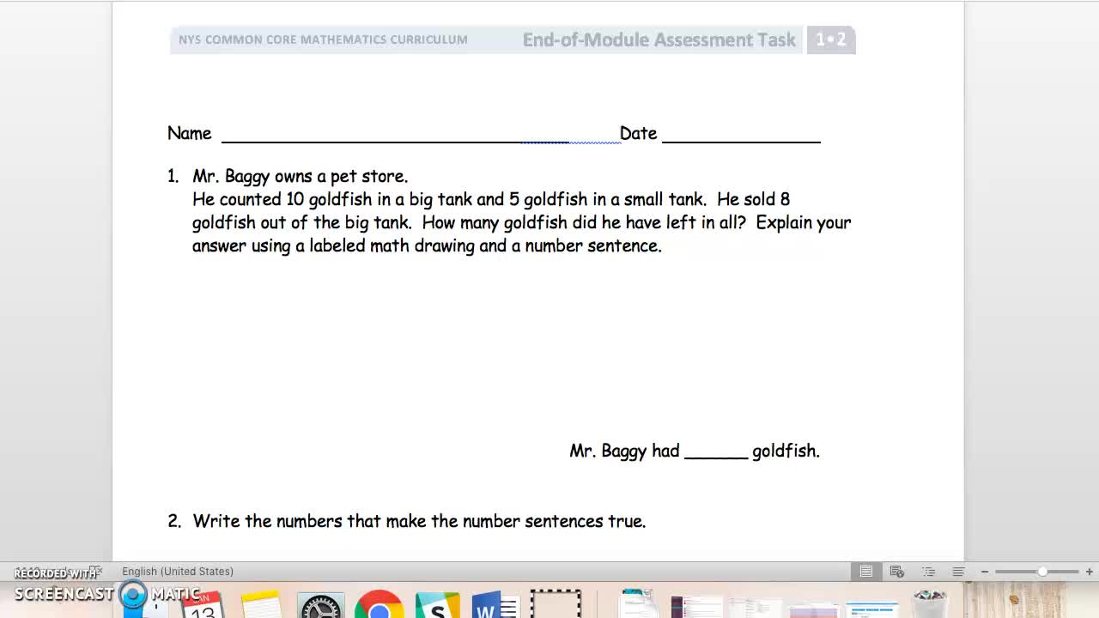Click the word 'Name' label
Screen dimensions: 1099x618
point(190,133)
